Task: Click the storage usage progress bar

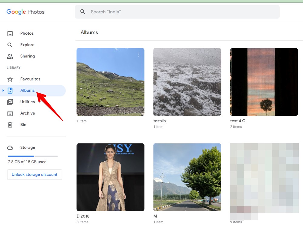Action: 32,156
